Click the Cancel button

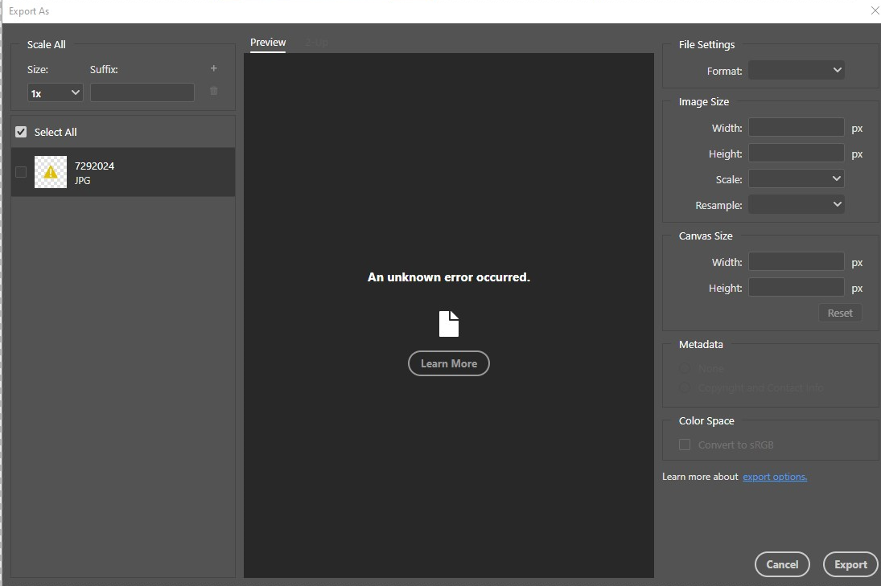click(782, 564)
